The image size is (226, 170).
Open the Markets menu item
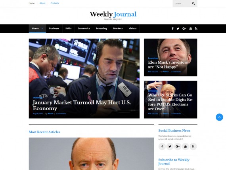(118, 28)
